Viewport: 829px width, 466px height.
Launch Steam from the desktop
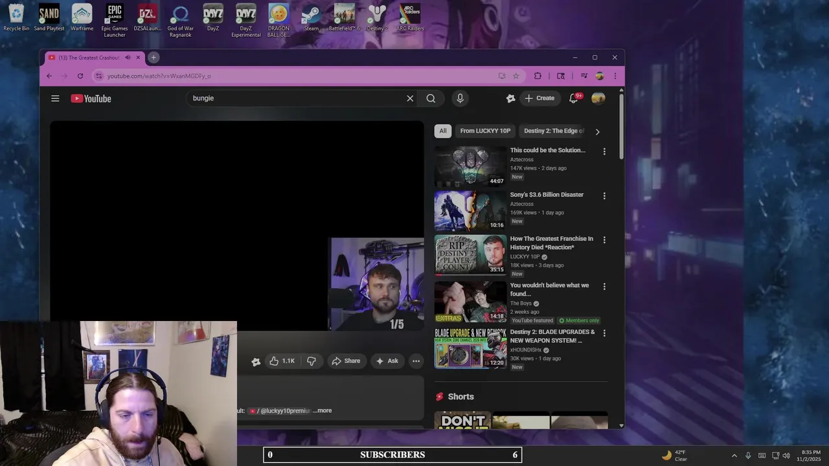(x=312, y=18)
